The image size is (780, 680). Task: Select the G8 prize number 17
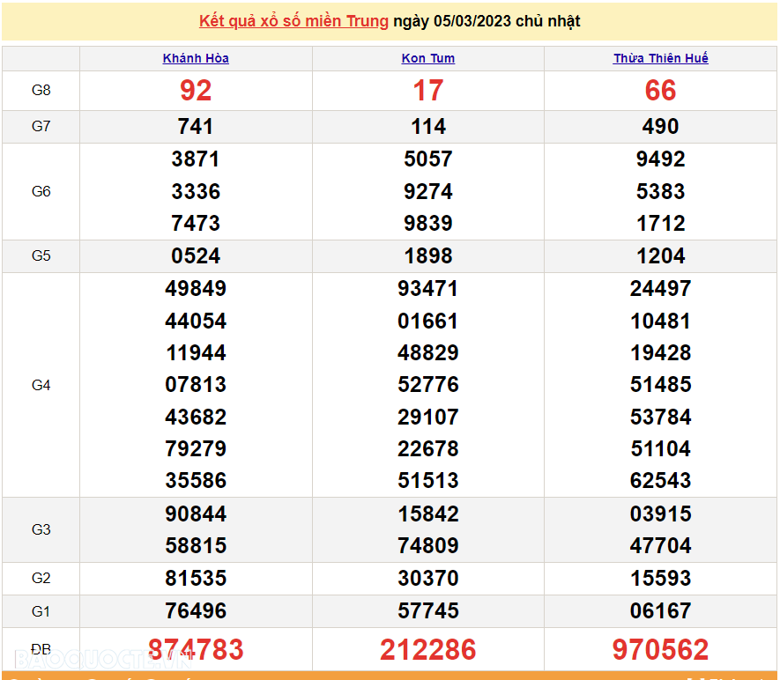coord(427,90)
